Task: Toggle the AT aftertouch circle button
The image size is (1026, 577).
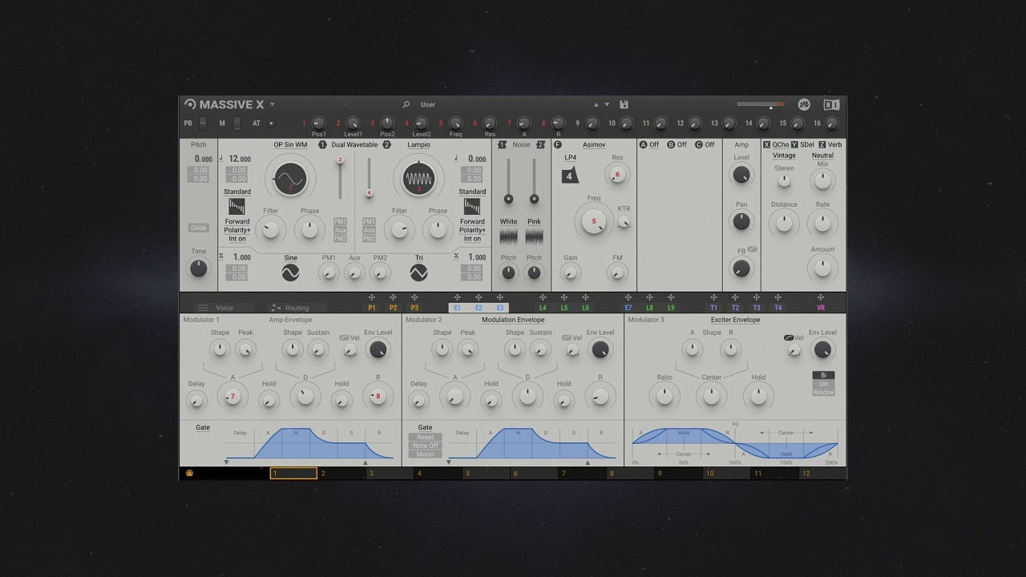Action: click(x=271, y=123)
